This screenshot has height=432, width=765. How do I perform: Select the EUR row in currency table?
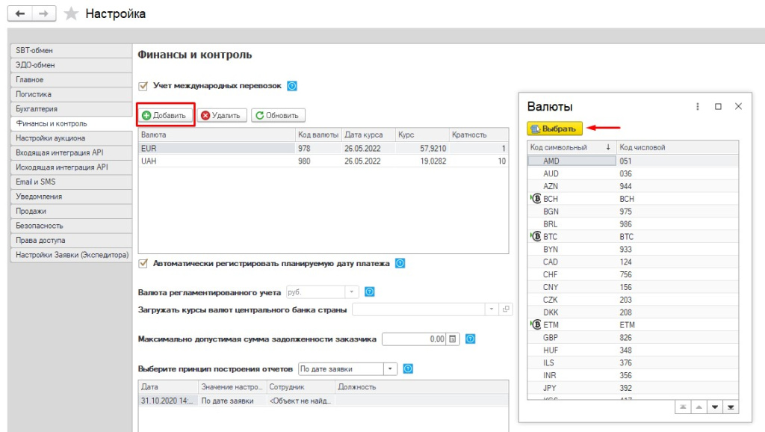pos(323,149)
